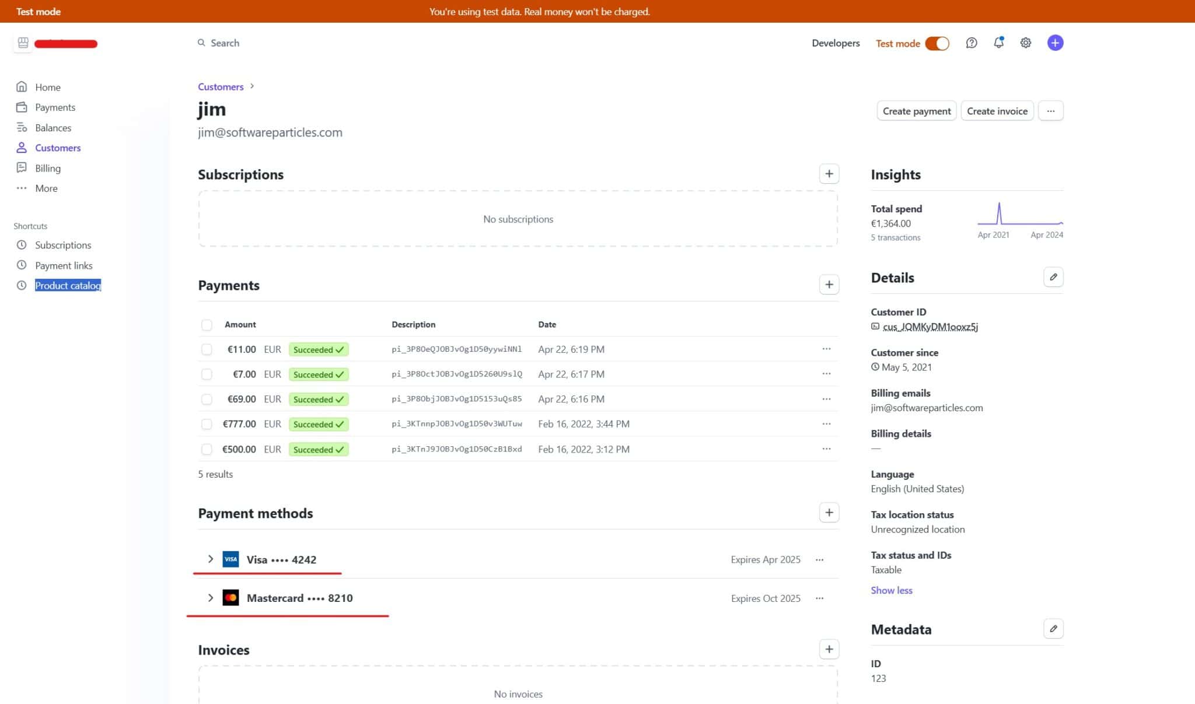
Task: Click the pencil icon to edit customer Details
Action: [x=1053, y=277]
